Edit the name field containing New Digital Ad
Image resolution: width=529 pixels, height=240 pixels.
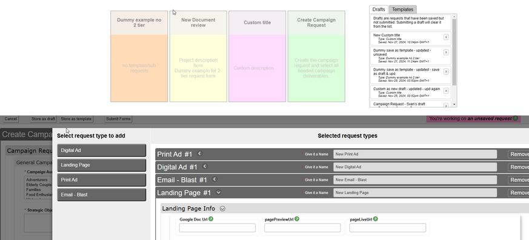click(x=415, y=167)
